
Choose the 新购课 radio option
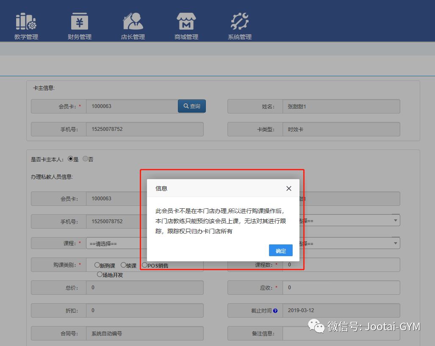click(x=97, y=265)
